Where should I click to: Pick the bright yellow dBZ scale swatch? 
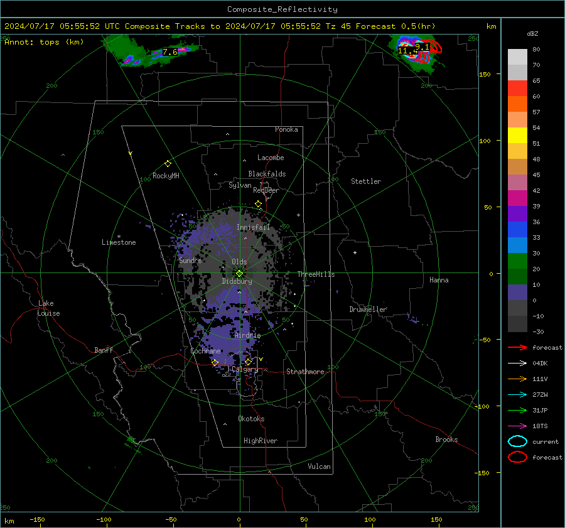[517, 136]
